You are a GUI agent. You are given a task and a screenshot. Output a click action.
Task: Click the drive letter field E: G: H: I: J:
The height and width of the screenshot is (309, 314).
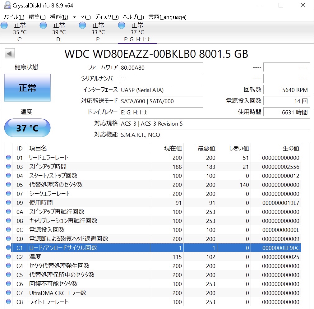[x=161, y=112]
